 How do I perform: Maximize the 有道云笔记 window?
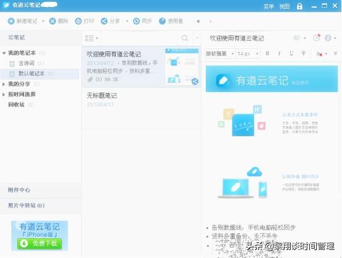point(325,6)
